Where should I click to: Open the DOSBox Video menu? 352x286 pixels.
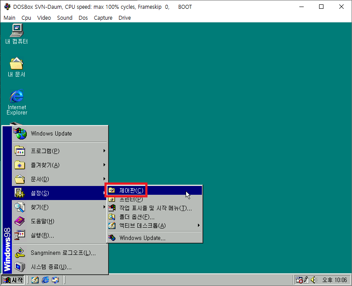coord(44,18)
